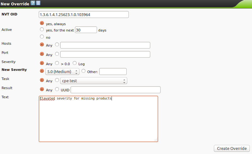Select the UUID result radio button
This screenshot has width=252, height=154.
[57, 89]
